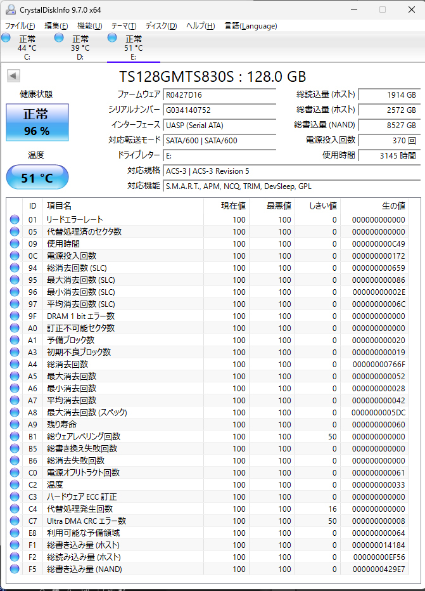Click the status orb of row 94 総消去回数 (SLC)
The image size is (425, 591).
(15, 268)
